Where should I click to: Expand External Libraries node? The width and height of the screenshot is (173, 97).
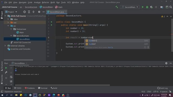point(5,46)
